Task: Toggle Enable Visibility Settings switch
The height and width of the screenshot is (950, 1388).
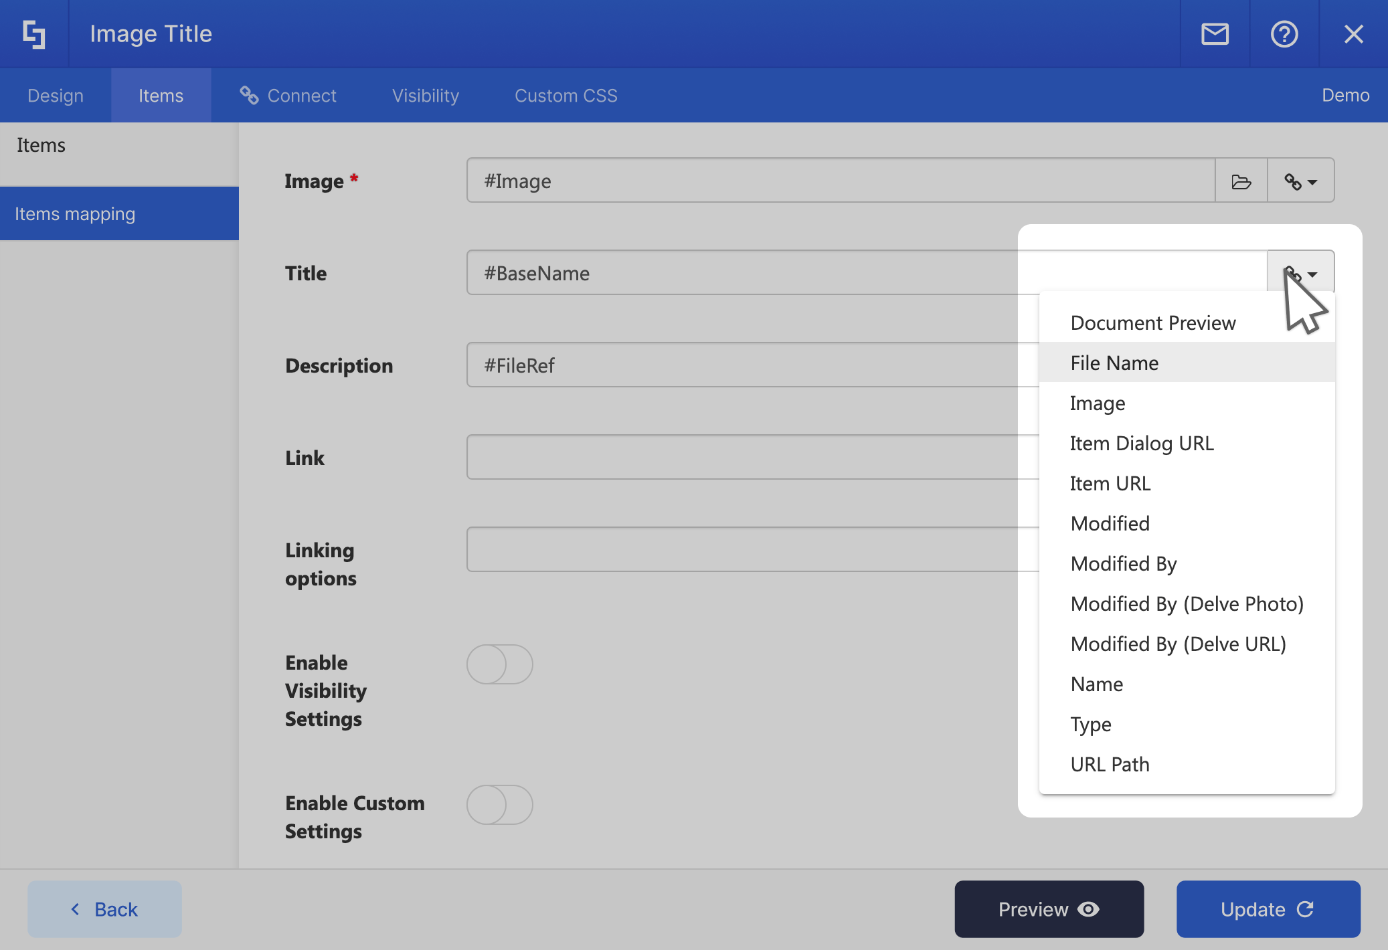Action: pyautogui.click(x=499, y=664)
